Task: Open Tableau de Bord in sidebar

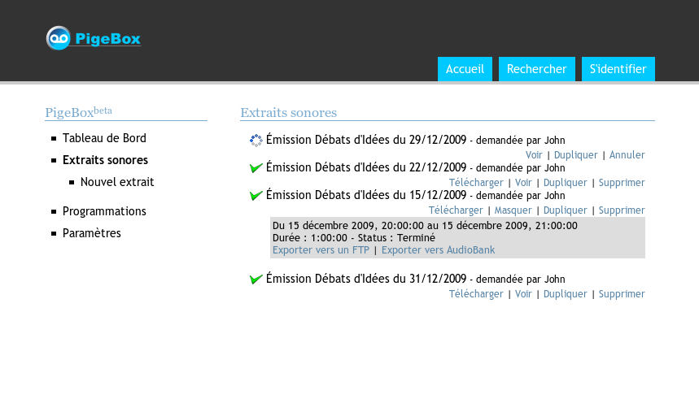Action: point(104,139)
